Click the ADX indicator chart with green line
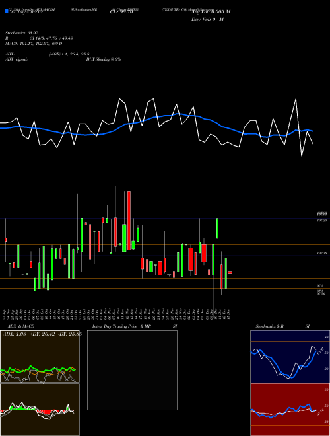330x436 pixels. click(40, 357)
